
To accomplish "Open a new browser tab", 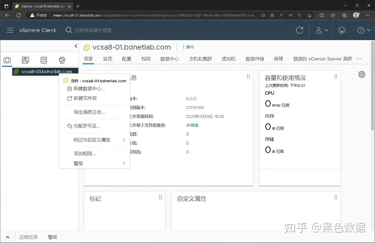I will coord(78,6).
